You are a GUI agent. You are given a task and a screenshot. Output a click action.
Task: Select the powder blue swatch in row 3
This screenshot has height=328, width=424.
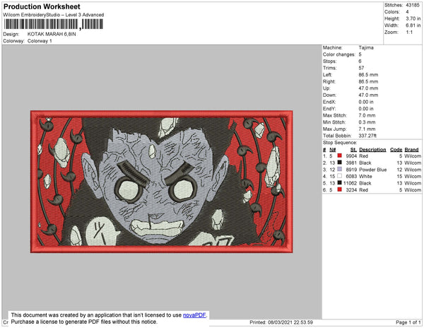[x=340, y=169]
